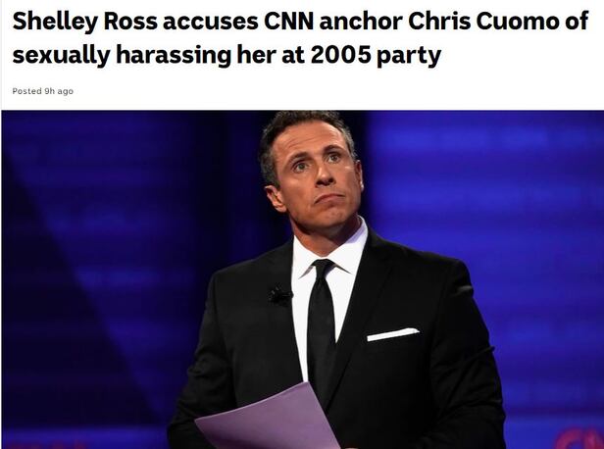This screenshot has width=604, height=449.
Task: Click the red logo at the photo's bottom-right corner
Action: [x=581, y=439]
